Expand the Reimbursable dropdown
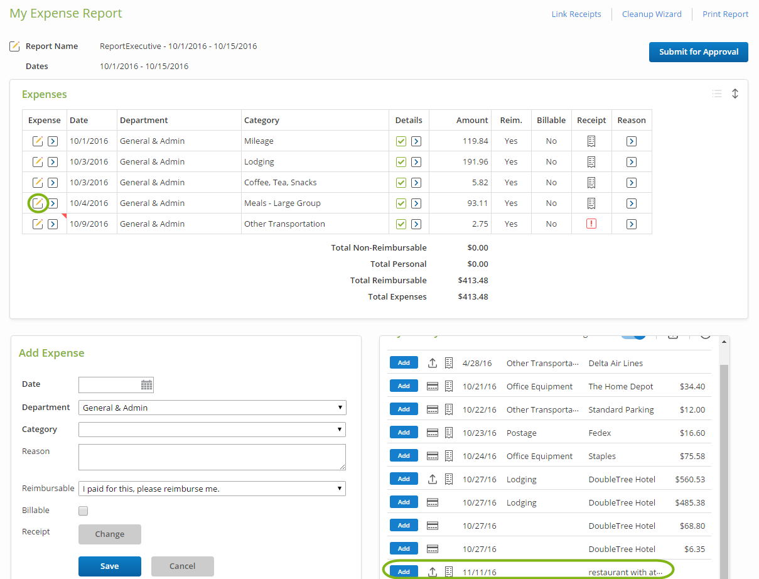The image size is (759, 579). click(212, 489)
